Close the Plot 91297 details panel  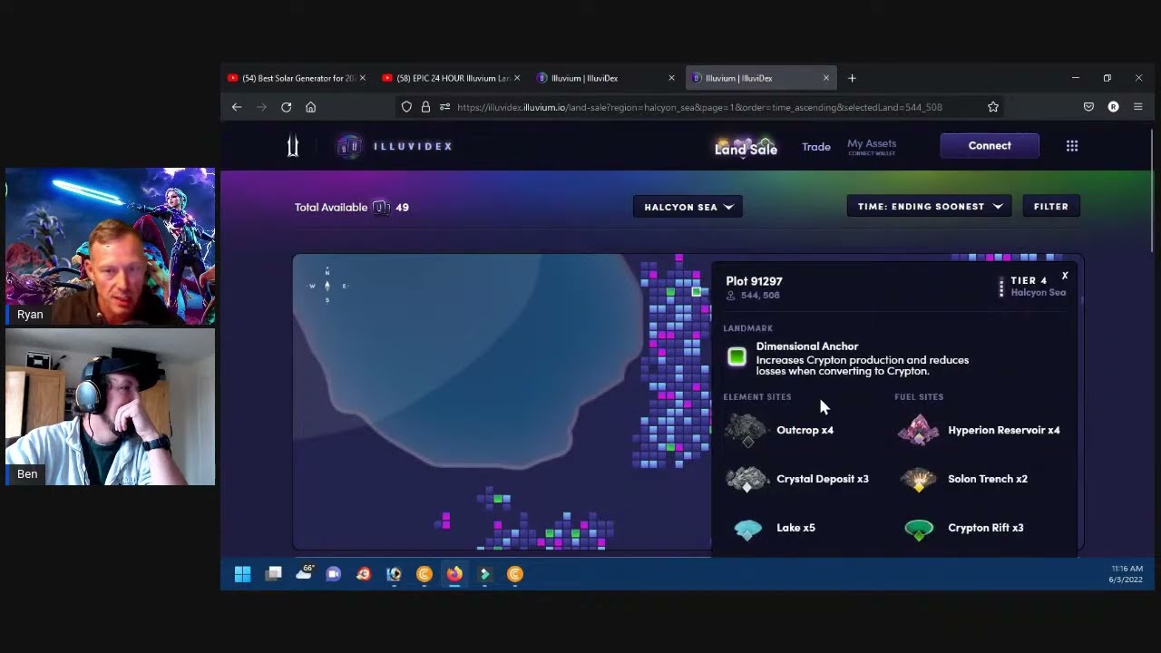click(1065, 276)
